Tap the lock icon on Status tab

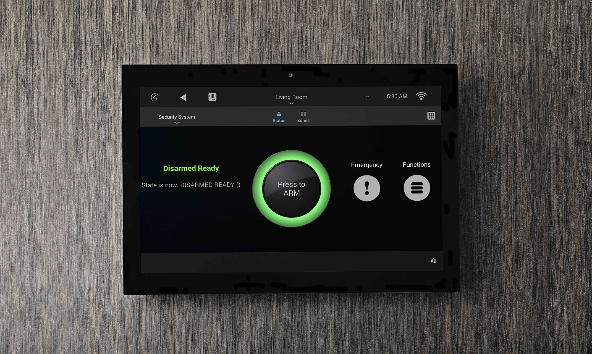point(278,114)
